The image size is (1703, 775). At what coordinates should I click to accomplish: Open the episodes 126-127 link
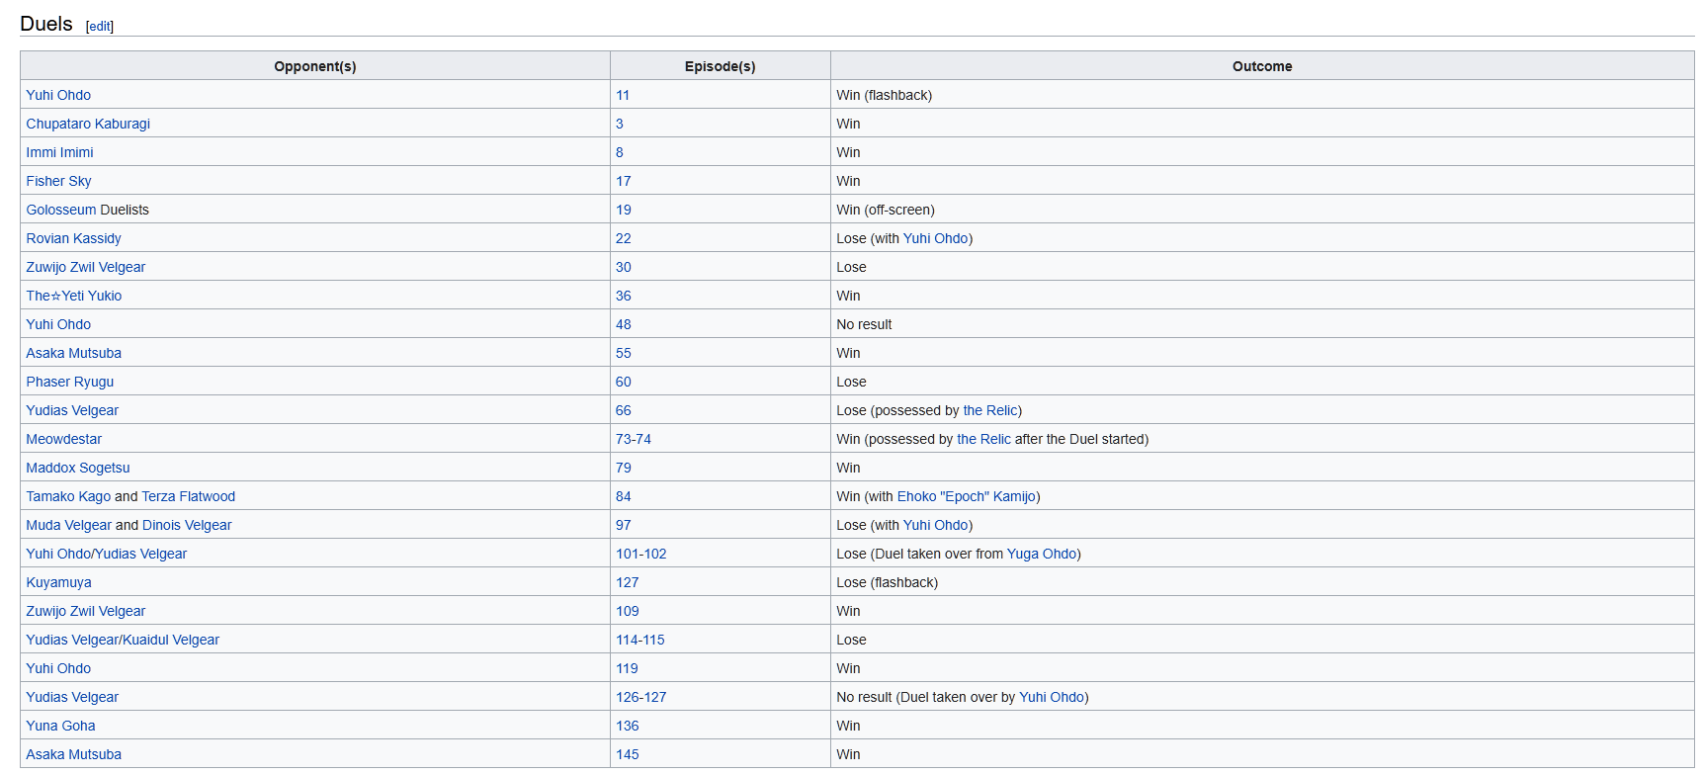[641, 697]
